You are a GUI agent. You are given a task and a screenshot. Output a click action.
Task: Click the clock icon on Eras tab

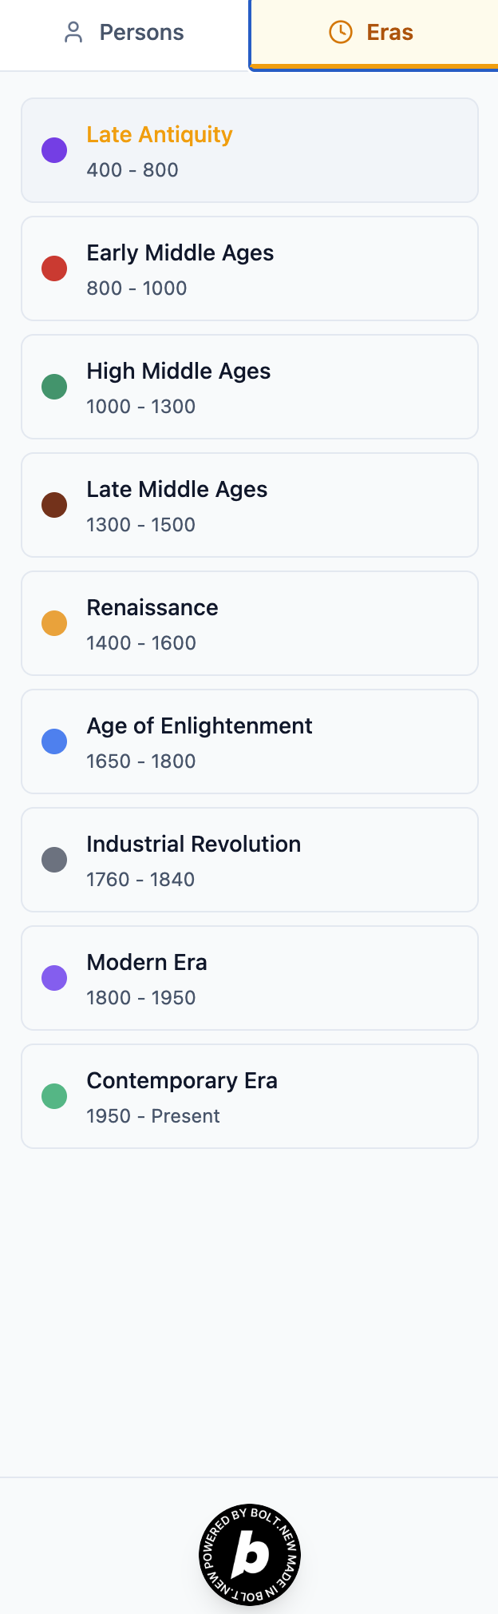(x=341, y=33)
